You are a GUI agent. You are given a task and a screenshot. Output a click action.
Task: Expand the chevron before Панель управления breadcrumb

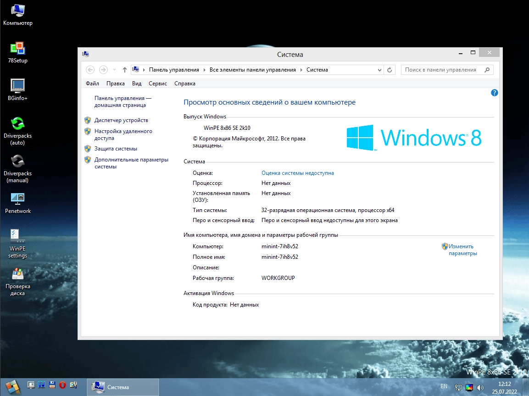coord(144,70)
